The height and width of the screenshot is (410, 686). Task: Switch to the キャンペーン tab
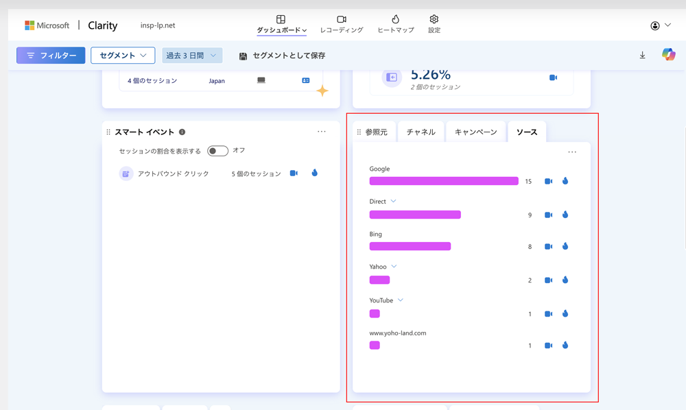[x=476, y=132]
